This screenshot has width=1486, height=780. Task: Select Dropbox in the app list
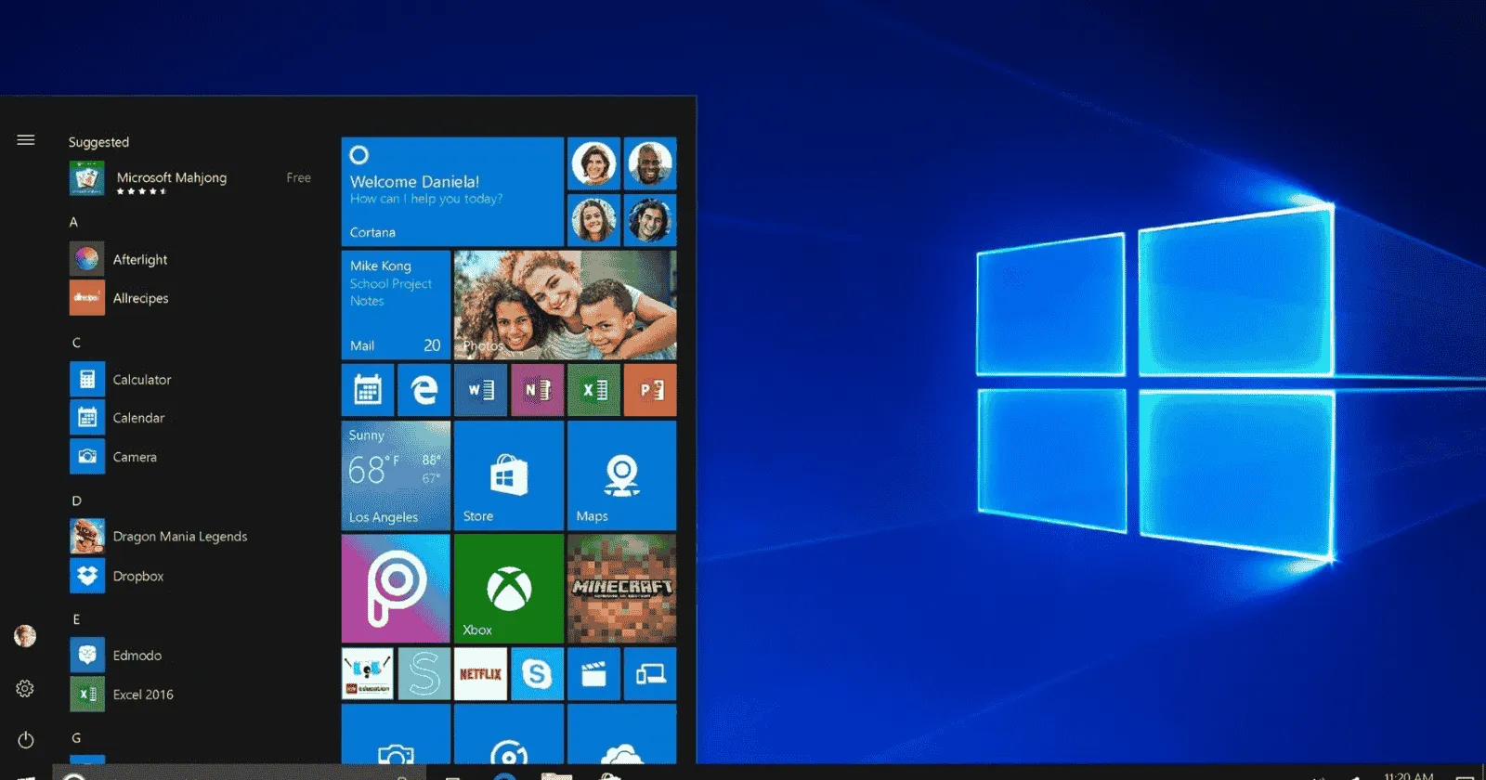tap(137, 576)
